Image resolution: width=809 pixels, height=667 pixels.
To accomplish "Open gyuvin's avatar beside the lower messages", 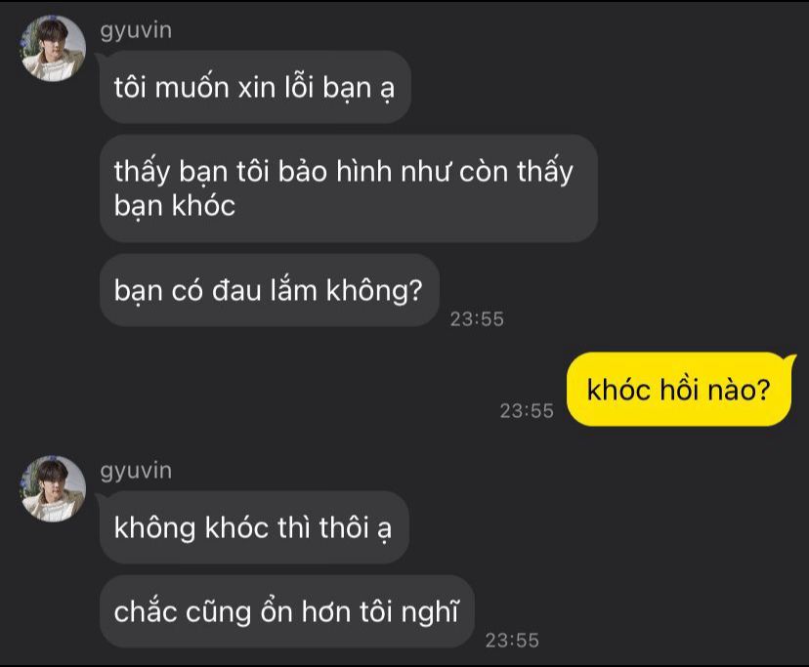I will pyautogui.click(x=53, y=488).
